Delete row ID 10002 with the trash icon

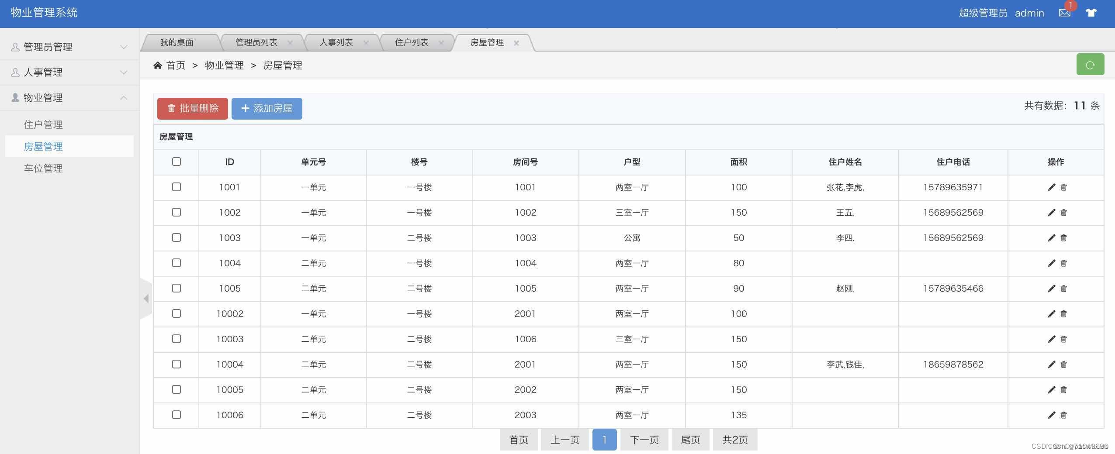(1063, 314)
